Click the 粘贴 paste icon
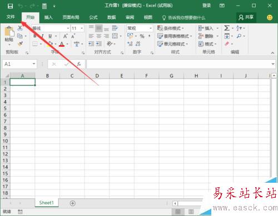Viewport: 278px width, 216px height. tap(9, 31)
